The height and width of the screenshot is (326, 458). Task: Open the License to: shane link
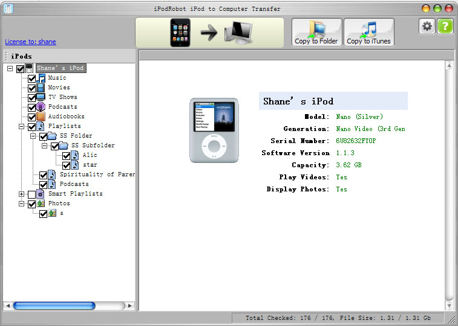[x=30, y=42]
